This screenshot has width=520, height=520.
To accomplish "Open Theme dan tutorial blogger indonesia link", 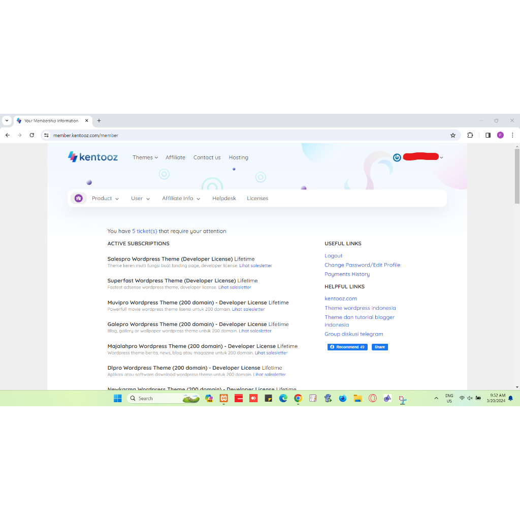I will [360, 321].
